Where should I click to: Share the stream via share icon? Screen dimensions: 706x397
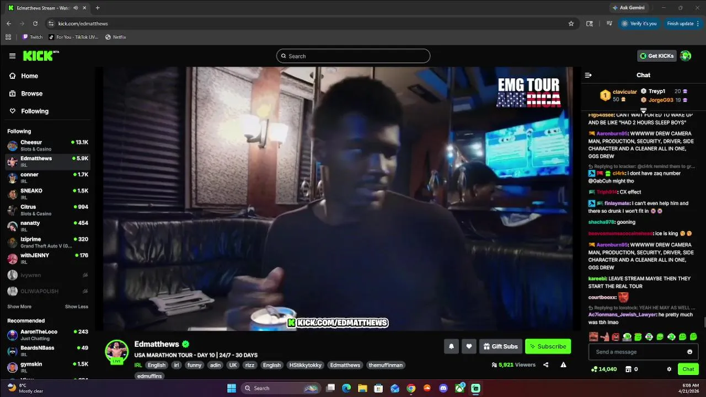click(x=545, y=364)
